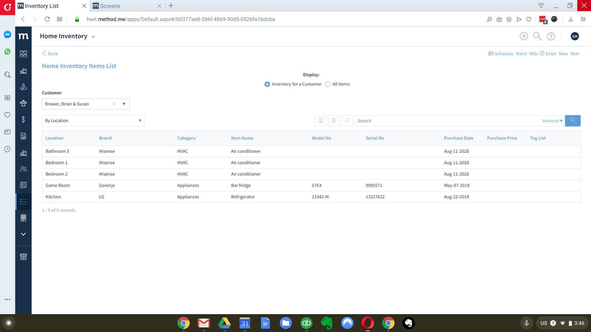Screen dimensions: 591x332
Task: Open Google Drive from the taskbar
Action: pyautogui.click(x=224, y=323)
